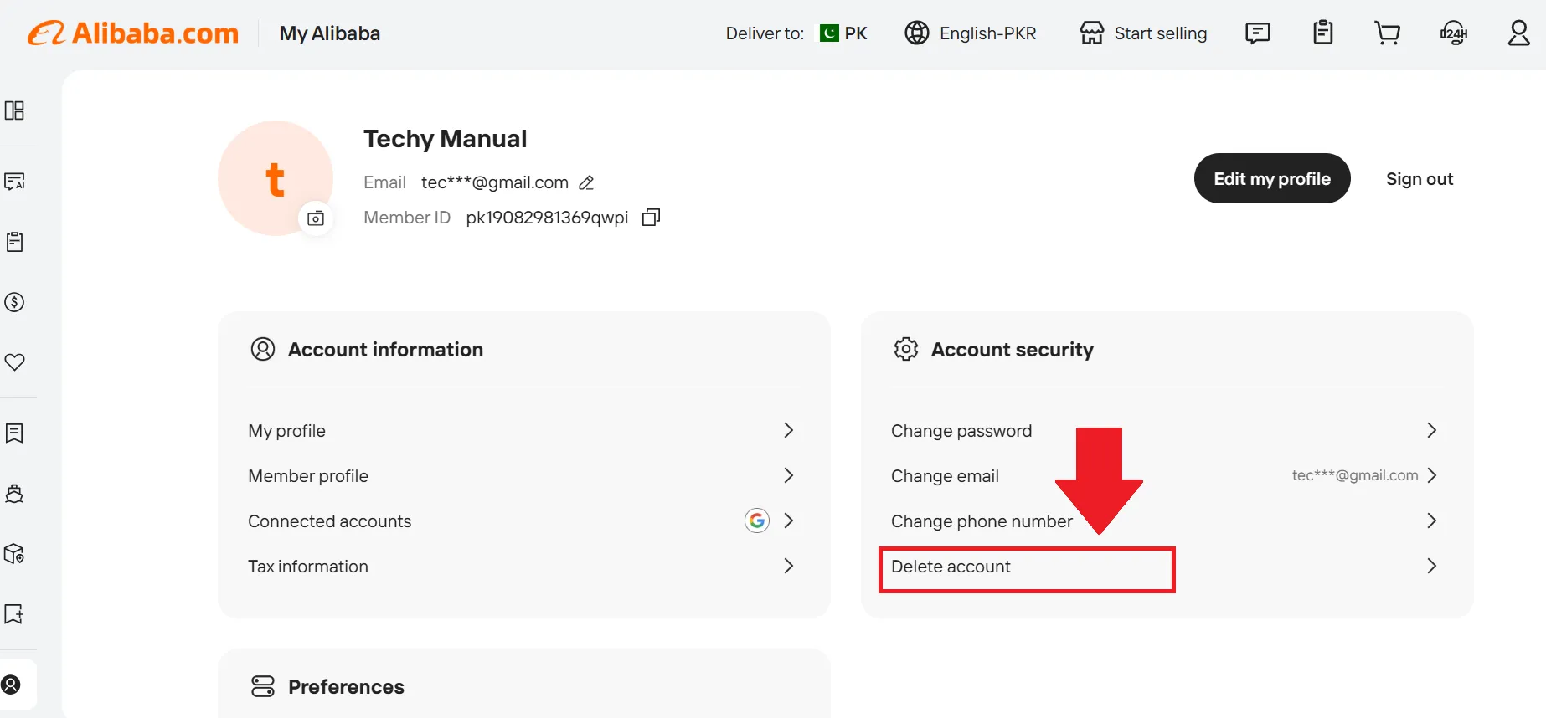
Task: Click the Start selling link
Action: pyautogui.click(x=1160, y=33)
